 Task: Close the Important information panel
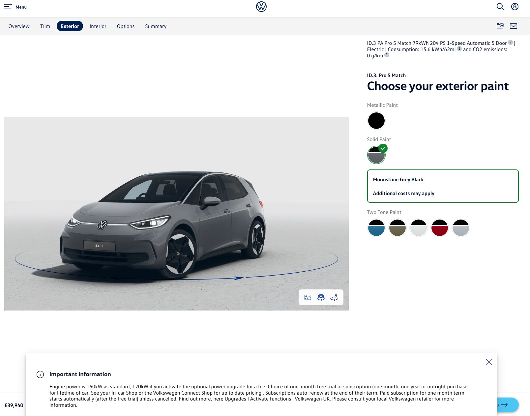click(489, 362)
